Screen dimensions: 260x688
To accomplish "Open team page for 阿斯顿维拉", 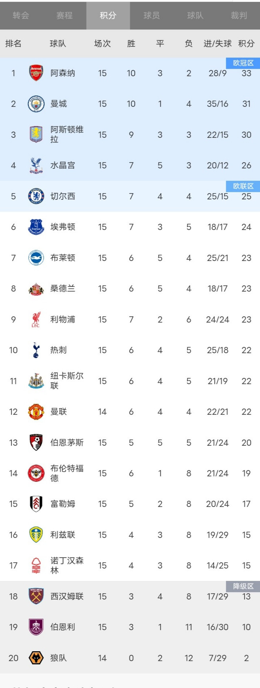I will 67,134.
